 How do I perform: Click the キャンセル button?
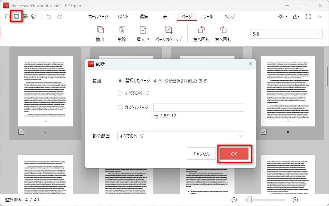point(201,154)
